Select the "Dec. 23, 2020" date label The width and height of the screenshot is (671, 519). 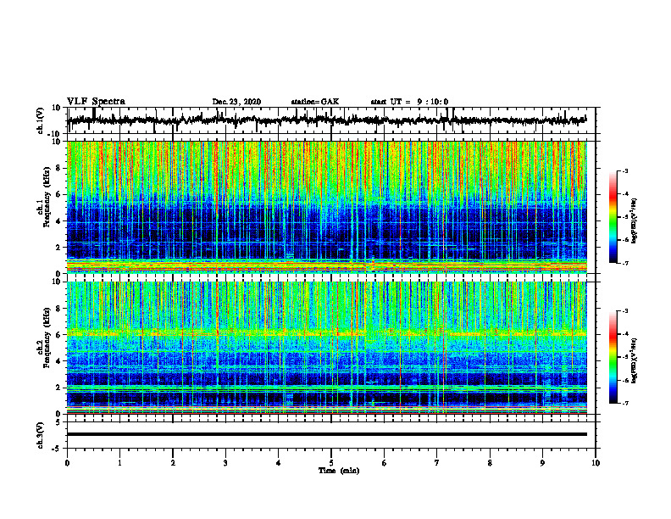tap(236, 102)
